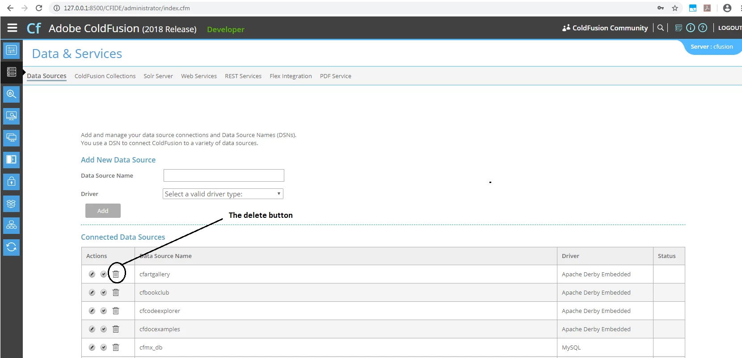The image size is (742, 358).
Task: Click the Add data source button
Action: [103, 211]
